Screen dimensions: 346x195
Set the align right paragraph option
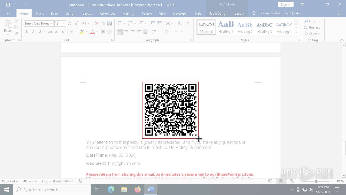tap(132, 32)
